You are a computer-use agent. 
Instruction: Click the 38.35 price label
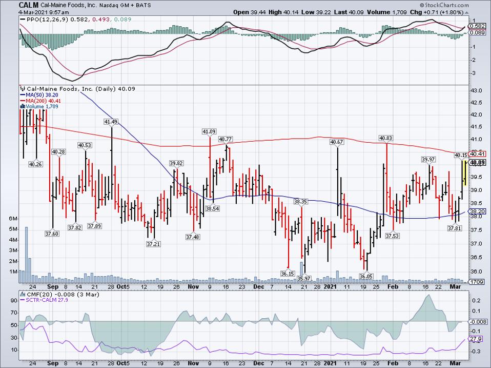tap(301, 202)
